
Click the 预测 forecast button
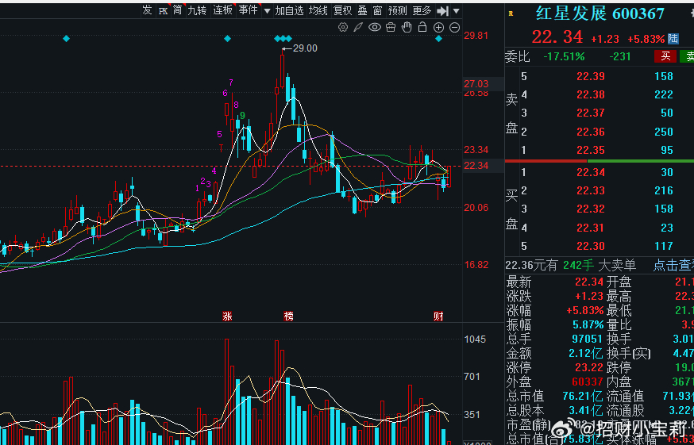coord(397,10)
